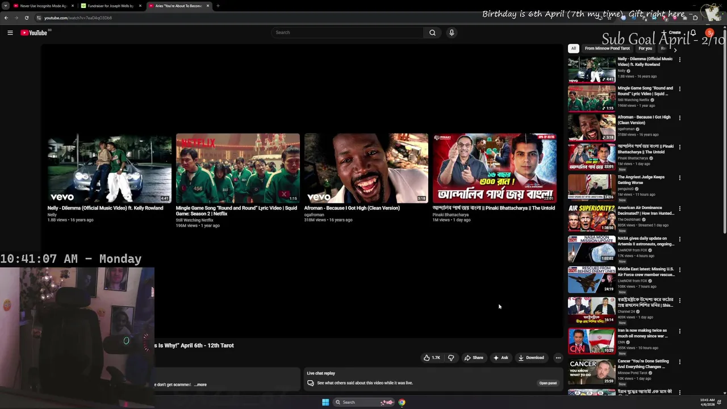
Task: Select From Minnow Pond Tarot chip
Action: coord(607,48)
